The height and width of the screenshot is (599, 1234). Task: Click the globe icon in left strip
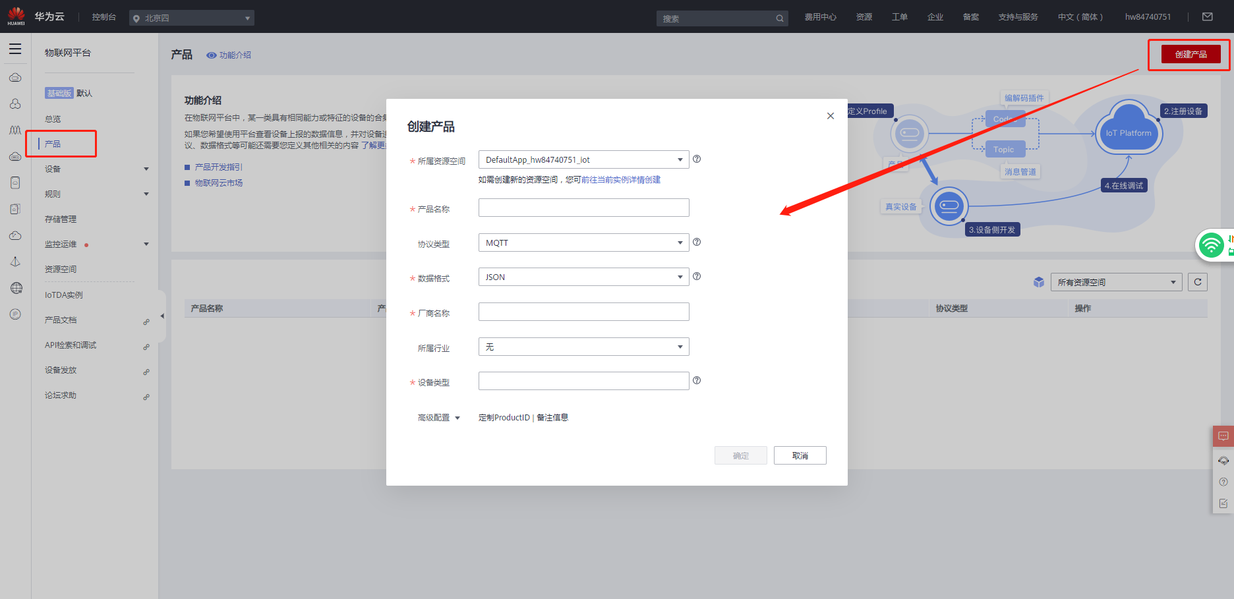tap(16, 288)
